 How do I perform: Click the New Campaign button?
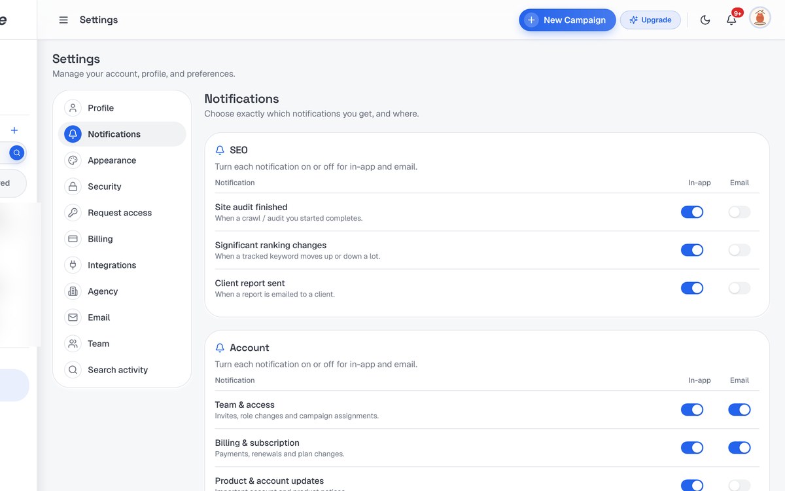point(567,20)
